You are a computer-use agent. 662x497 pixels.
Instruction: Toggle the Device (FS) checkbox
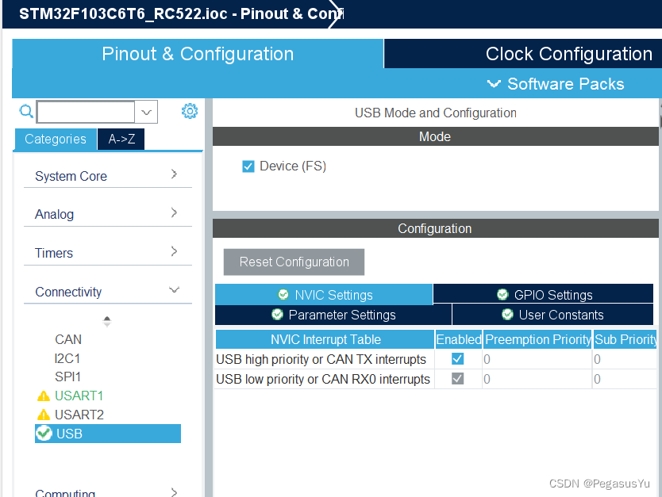coord(248,166)
